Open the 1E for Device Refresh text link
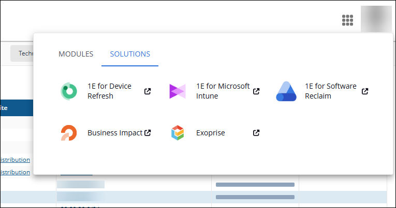The height and width of the screenshot is (208, 396). point(109,91)
